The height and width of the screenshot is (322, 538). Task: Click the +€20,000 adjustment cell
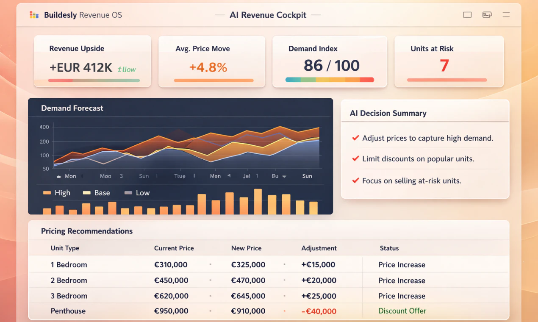pyautogui.click(x=319, y=280)
